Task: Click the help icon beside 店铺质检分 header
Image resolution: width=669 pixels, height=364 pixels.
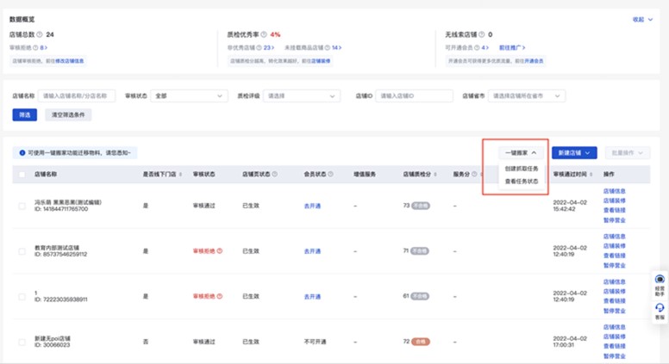Action: tap(436, 174)
